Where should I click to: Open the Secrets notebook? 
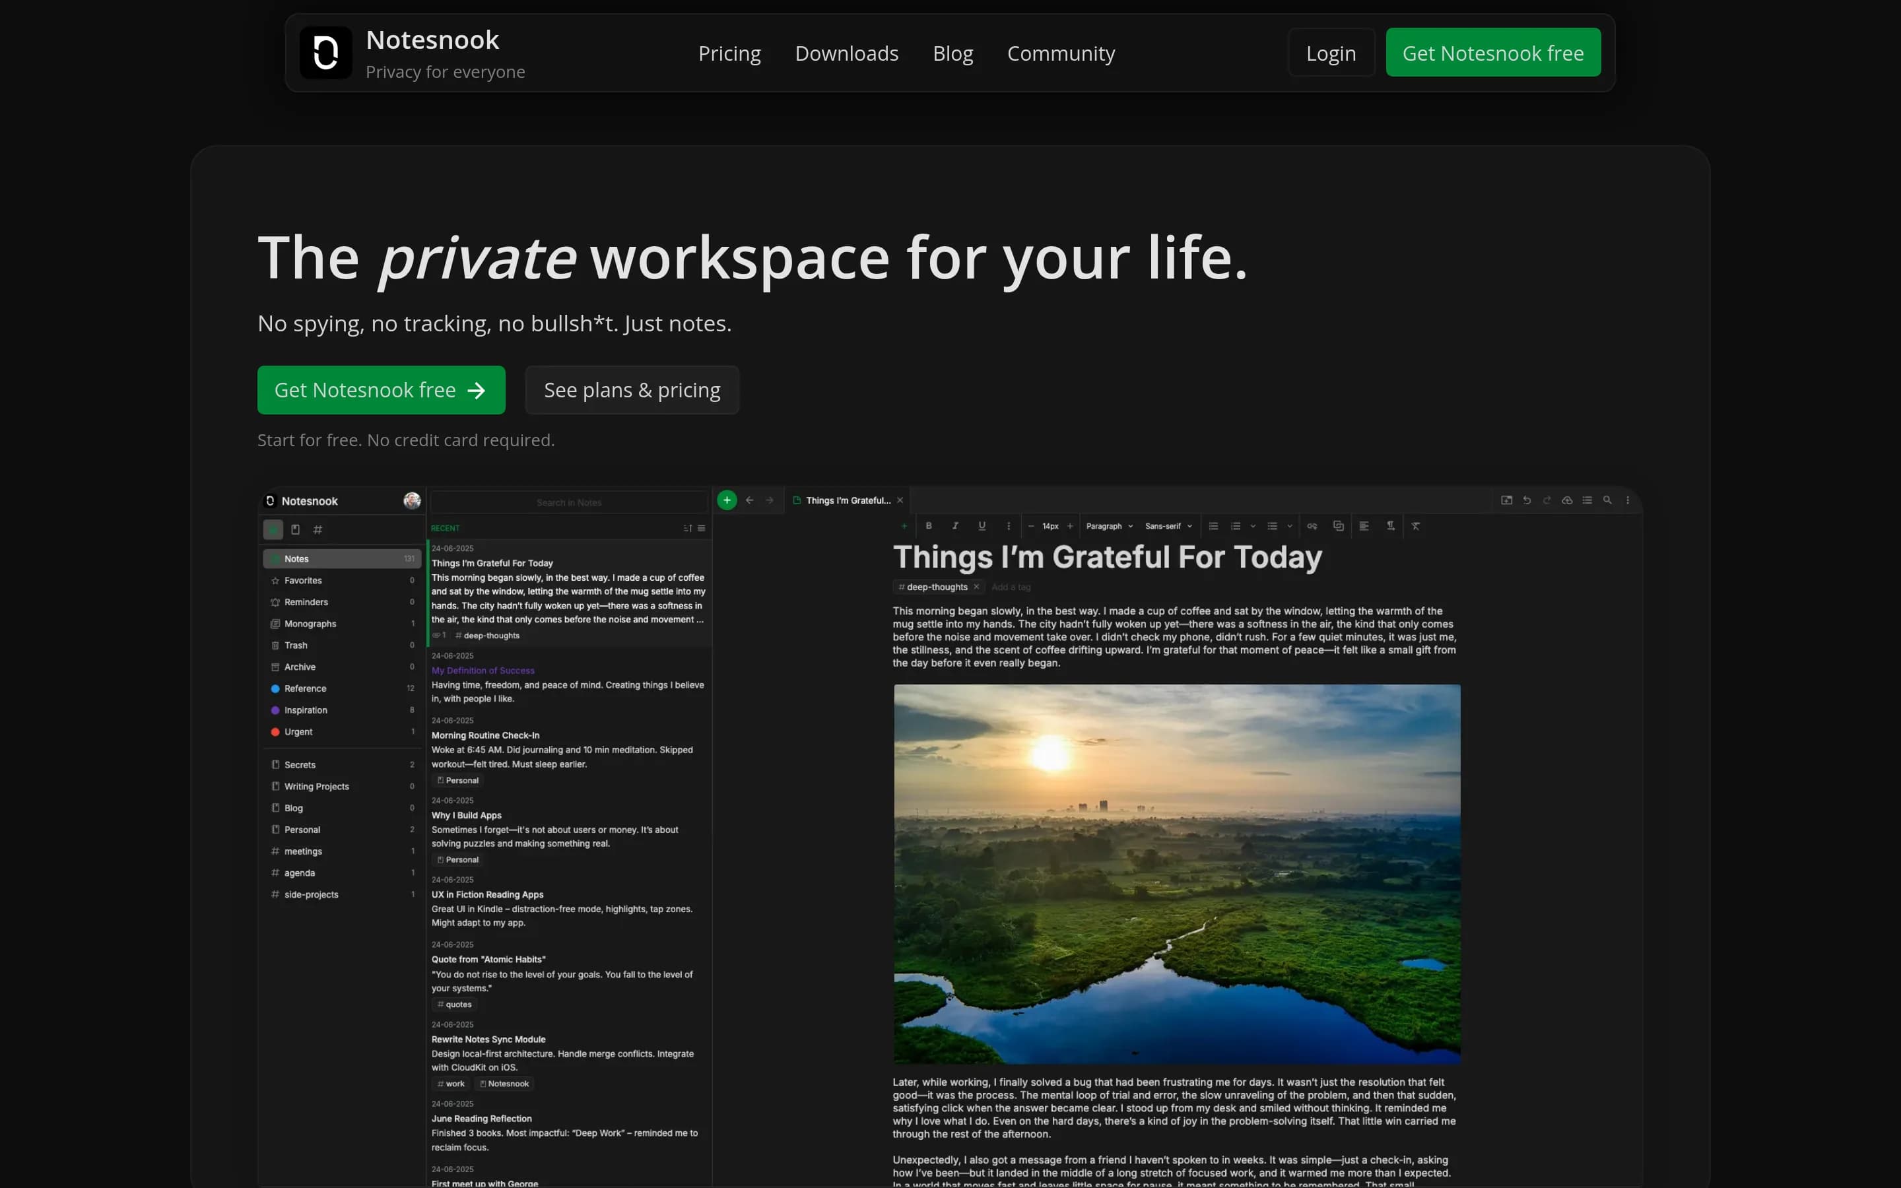pos(343,764)
